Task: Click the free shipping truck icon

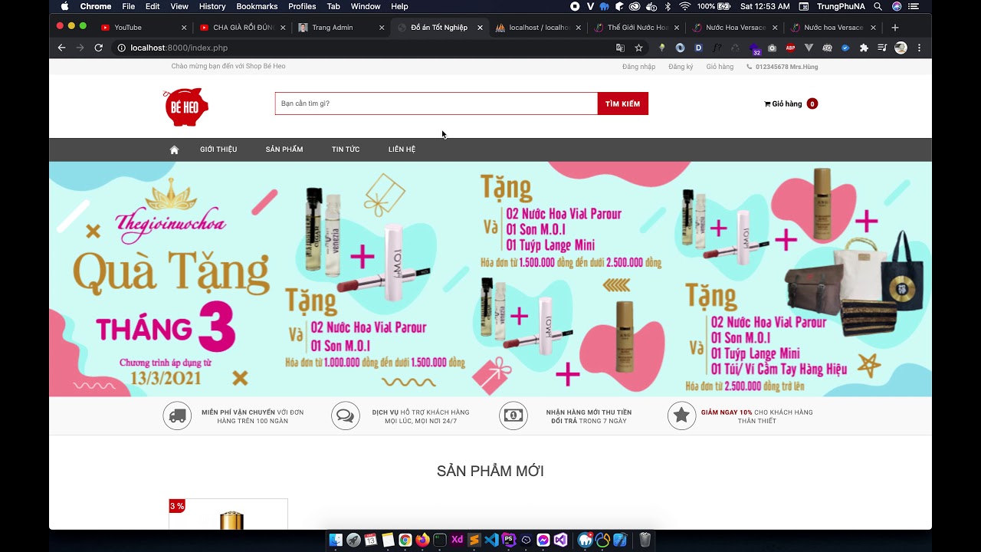Action: coord(177,416)
